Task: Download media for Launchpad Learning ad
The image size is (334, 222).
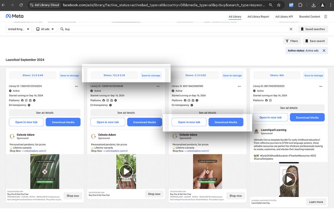Action: [x=307, y=117]
